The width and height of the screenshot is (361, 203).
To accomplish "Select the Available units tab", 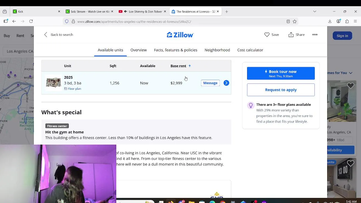I will pos(110,50).
